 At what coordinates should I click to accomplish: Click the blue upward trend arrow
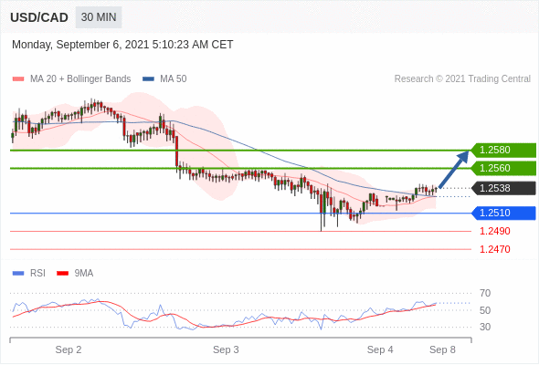click(x=454, y=170)
